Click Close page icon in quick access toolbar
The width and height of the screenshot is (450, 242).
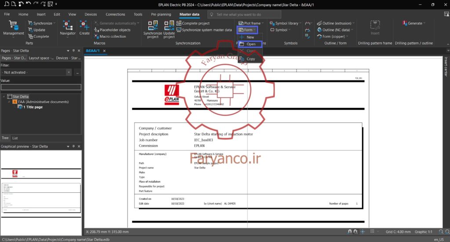(x=50, y=4)
